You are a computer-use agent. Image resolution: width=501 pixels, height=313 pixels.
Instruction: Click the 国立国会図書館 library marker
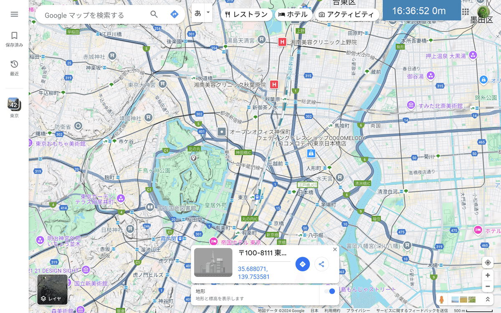[150, 207]
